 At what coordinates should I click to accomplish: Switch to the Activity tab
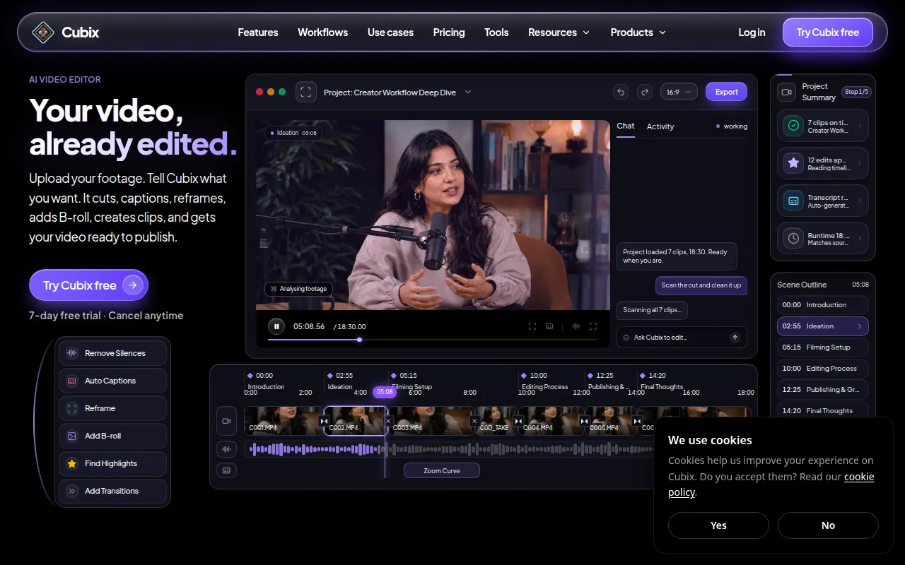[x=660, y=126]
